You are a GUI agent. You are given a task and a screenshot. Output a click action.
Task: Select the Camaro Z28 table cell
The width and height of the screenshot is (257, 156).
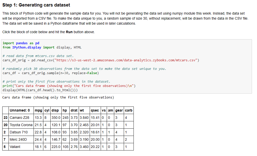[21, 118]
